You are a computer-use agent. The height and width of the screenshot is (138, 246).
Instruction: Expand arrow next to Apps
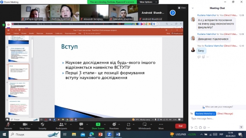pyautogui.click(x=134, y=125)
